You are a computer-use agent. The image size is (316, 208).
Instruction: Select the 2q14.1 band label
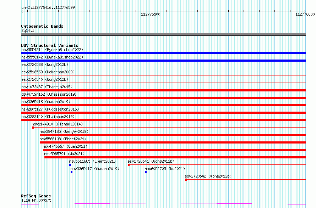coord(28,30)
